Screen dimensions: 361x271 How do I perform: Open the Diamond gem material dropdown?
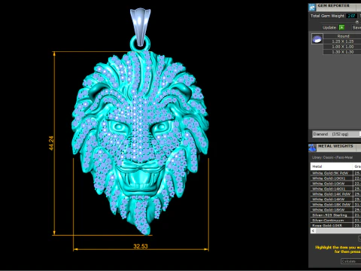pos(337,134)
